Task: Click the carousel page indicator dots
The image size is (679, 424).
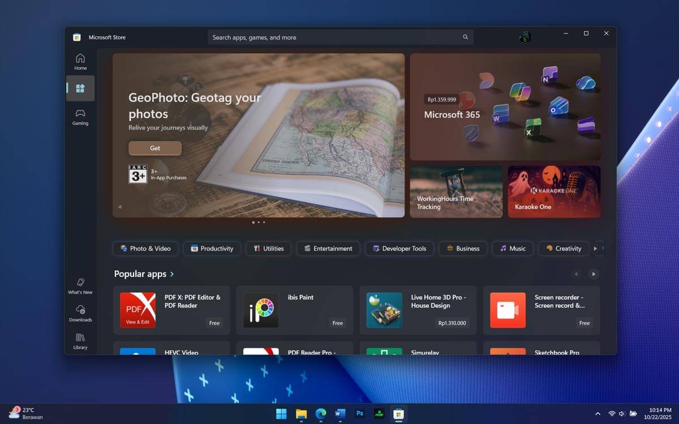Action: pyautogui.click(x=259, y=222)
